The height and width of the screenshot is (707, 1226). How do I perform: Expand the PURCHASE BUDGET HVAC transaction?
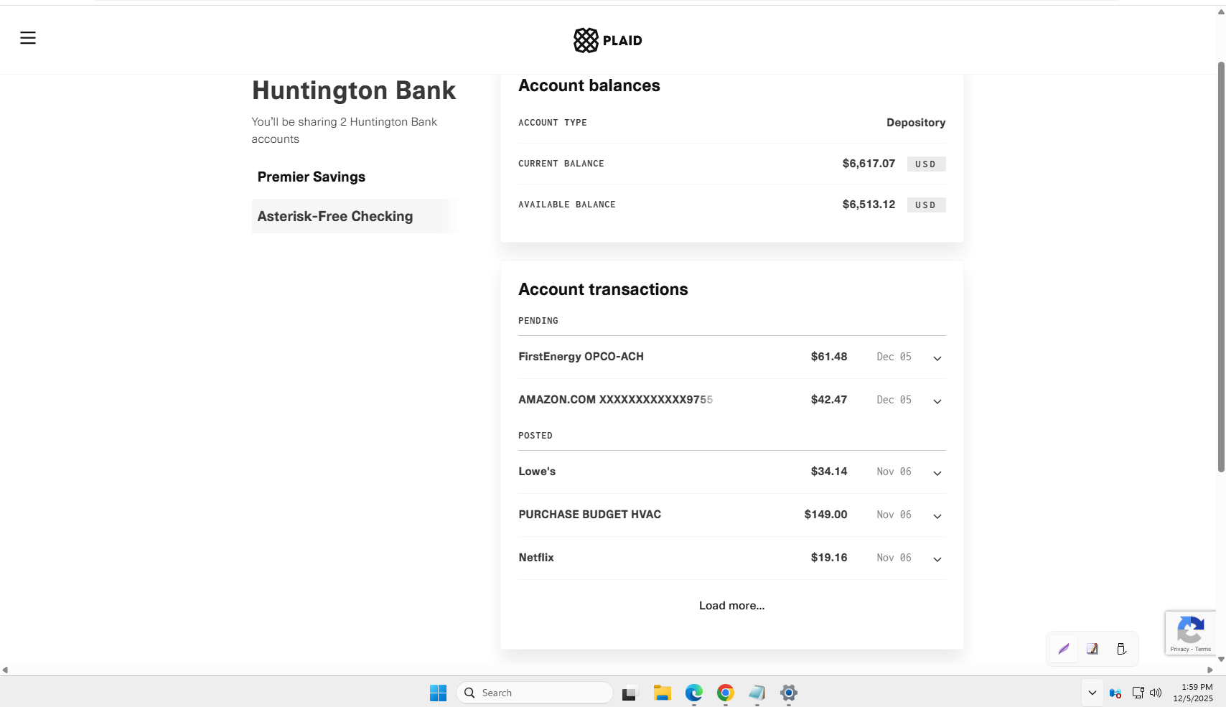pyautogui.click(x=937, y=515)
